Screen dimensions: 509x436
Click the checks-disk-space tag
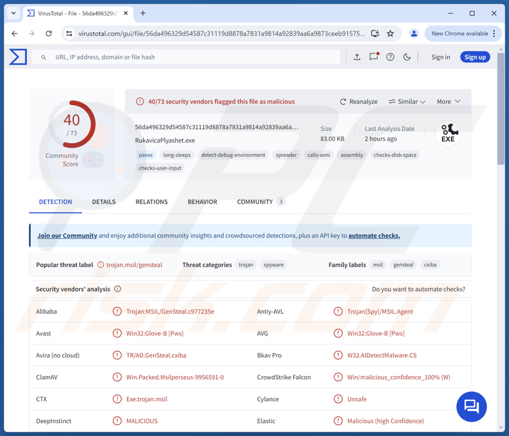395,155
